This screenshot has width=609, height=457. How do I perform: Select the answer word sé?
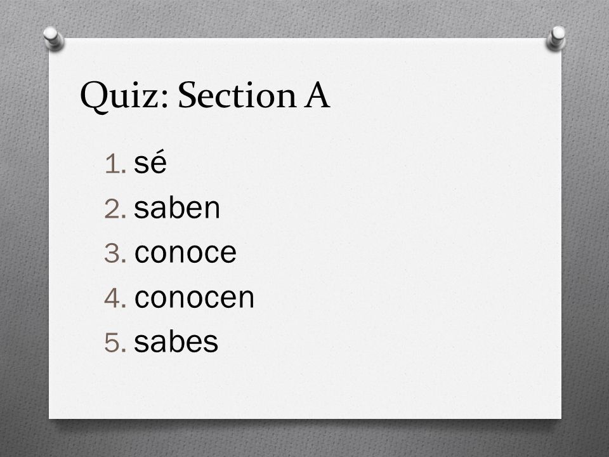point(150,162)
